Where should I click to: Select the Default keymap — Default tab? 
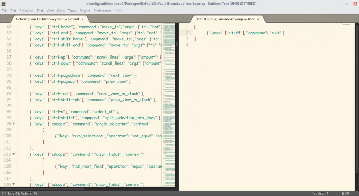[47, 19]
